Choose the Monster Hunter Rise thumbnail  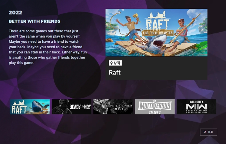click(x=113, y=107)
